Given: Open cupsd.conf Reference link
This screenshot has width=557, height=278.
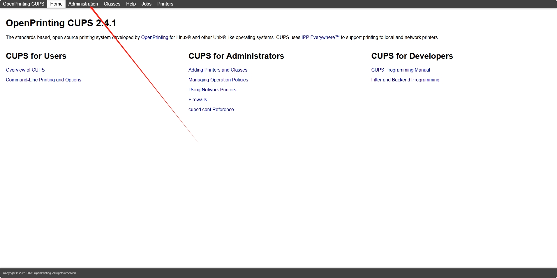Looking at the screenshot, I should (x=211, y=109).
